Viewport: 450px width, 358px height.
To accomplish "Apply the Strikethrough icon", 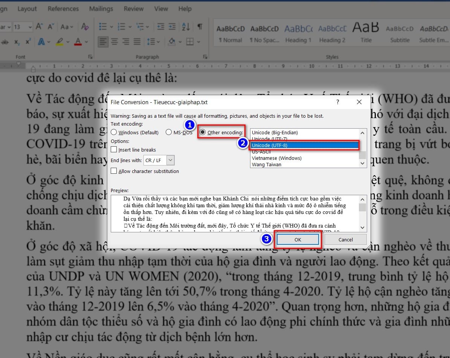I will [x=5, y=41].
